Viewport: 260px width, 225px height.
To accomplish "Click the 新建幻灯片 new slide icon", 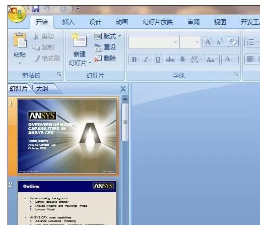I will 79,40.
